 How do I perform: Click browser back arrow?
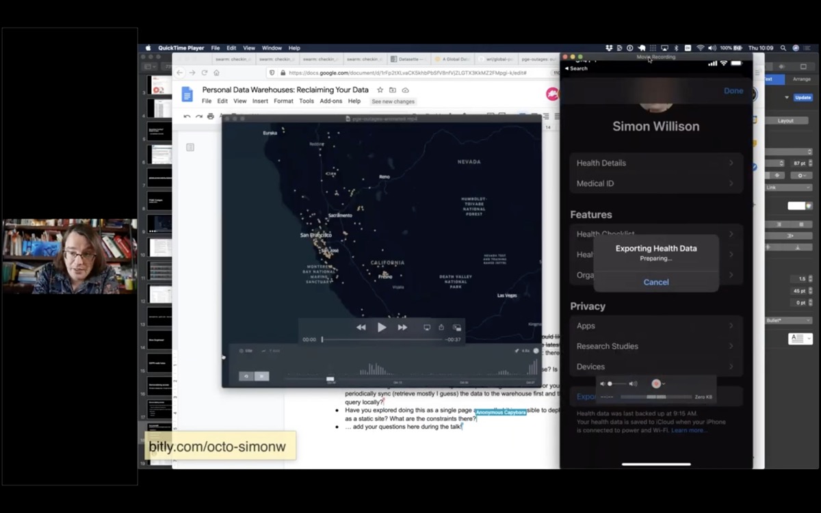coord(180,73)
